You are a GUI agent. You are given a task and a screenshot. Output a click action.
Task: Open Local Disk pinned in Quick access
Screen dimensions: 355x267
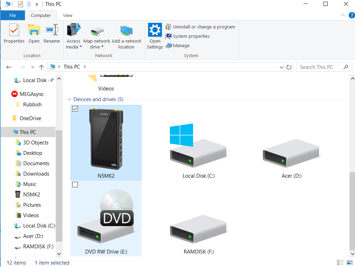35,80
